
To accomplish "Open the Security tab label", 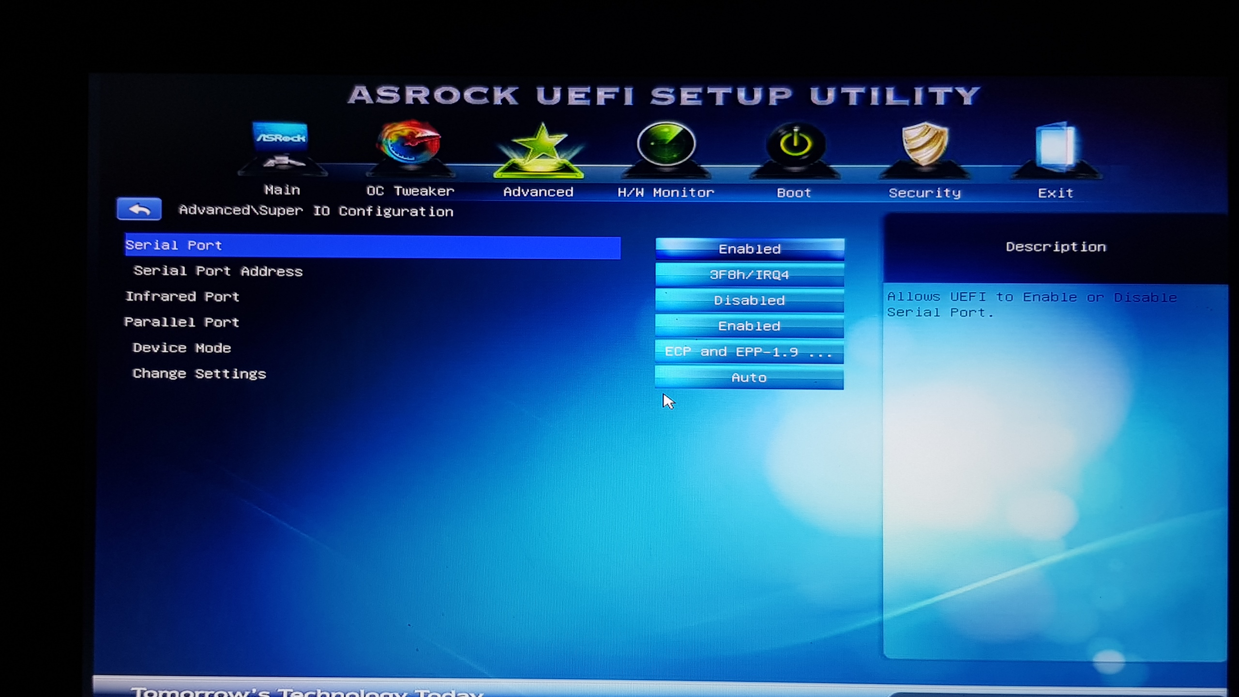I will click(924, 193).
